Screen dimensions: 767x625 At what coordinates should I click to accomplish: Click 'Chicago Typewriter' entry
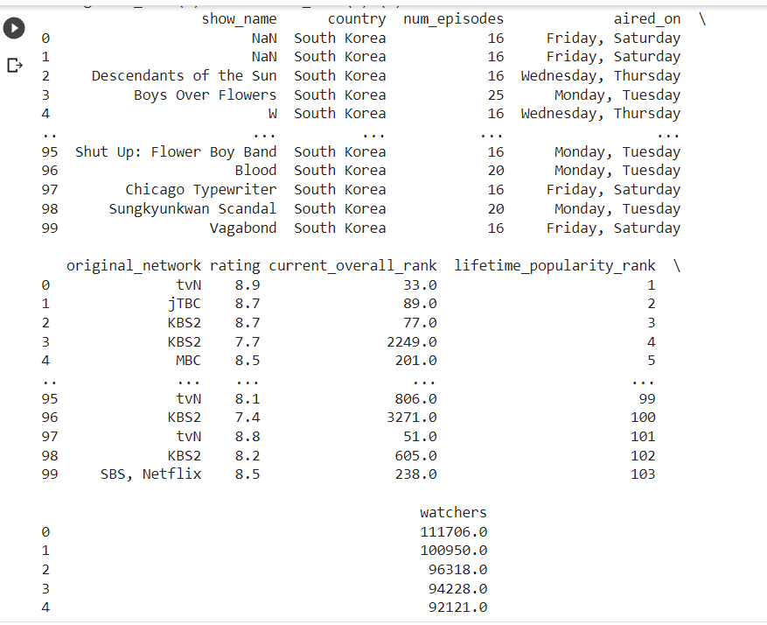pos(201,189)
